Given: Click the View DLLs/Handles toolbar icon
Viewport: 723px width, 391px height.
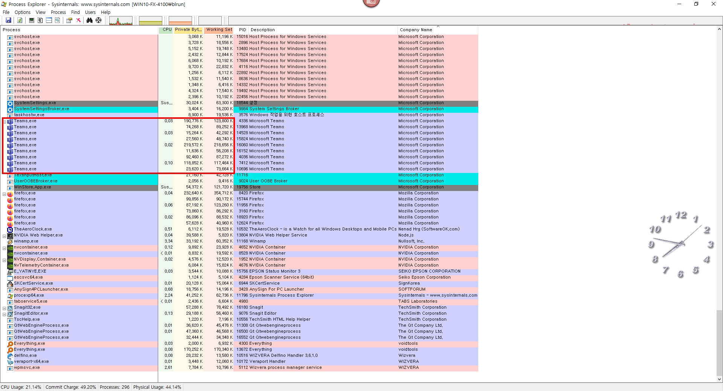Looking at the screenshot, I should [x=58, y=20].
